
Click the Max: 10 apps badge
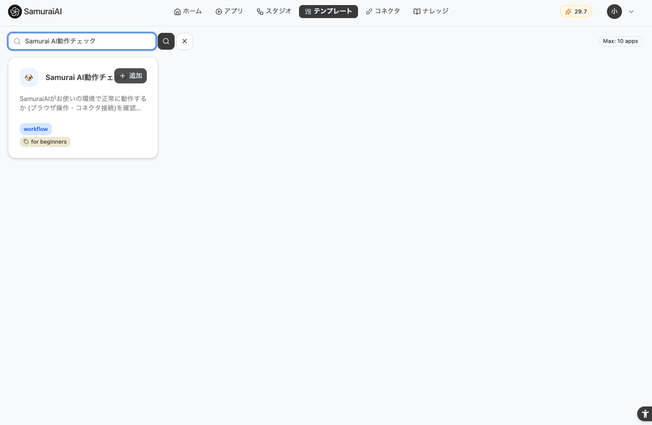[620, 41]
